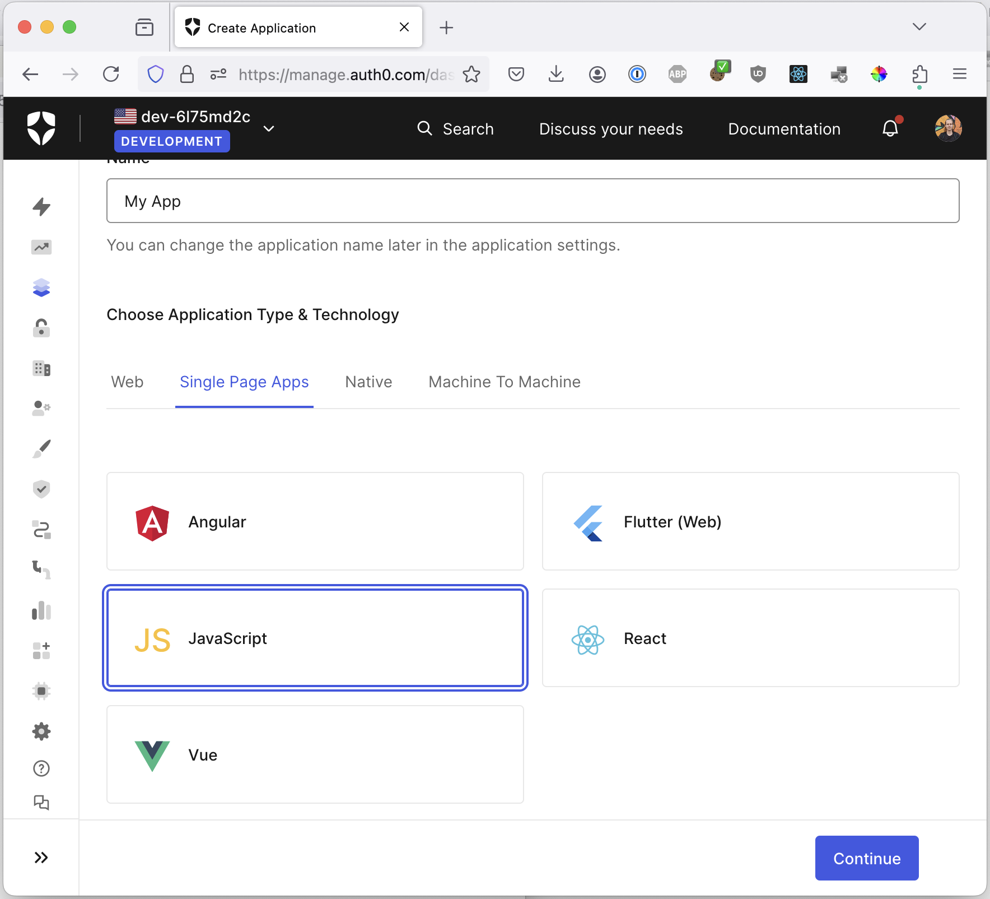
Task: Choose the JavaScript technology card
Action: (x=315, y=638)
